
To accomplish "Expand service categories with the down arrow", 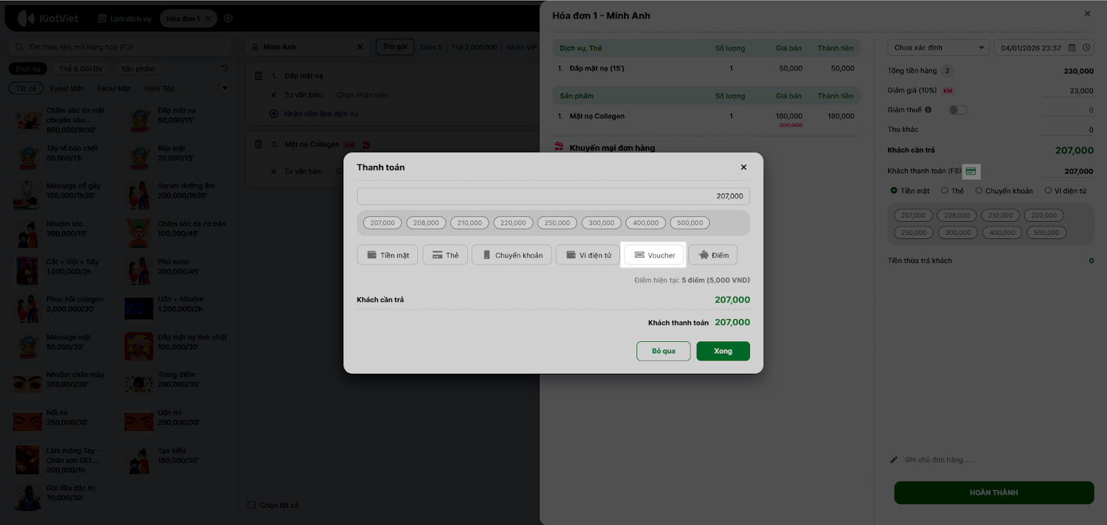I will (224, 88).
